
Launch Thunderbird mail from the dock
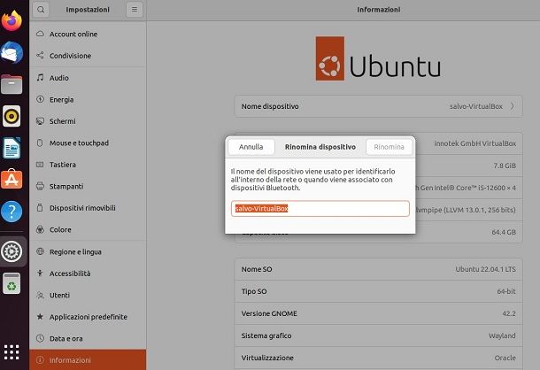(12, 52)
